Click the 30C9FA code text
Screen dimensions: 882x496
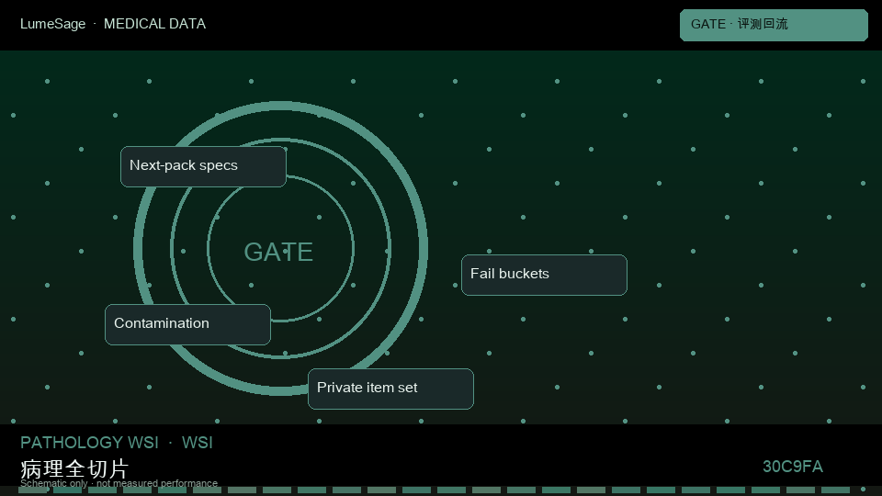(x=793, y=467)
